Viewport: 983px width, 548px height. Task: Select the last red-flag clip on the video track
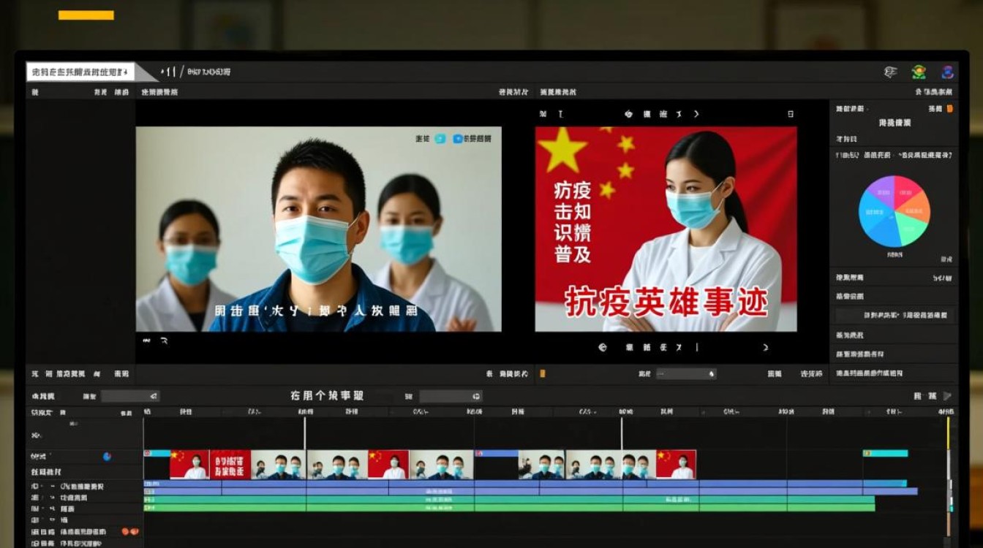coord(676,465)
